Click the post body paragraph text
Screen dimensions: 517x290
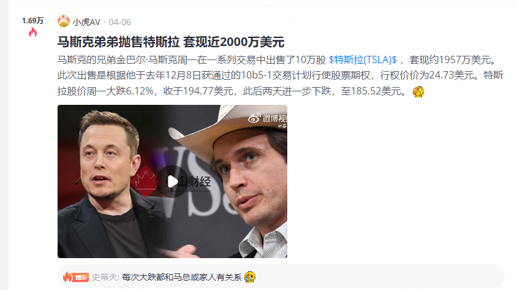click(281, 75)
